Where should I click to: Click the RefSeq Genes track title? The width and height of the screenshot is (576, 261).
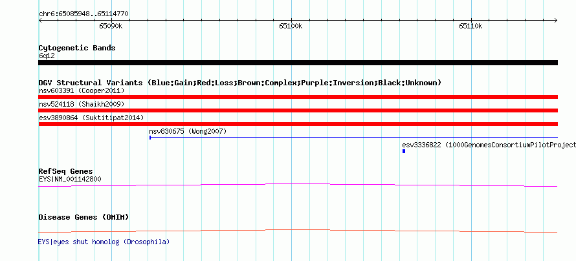tap(66, 171)
